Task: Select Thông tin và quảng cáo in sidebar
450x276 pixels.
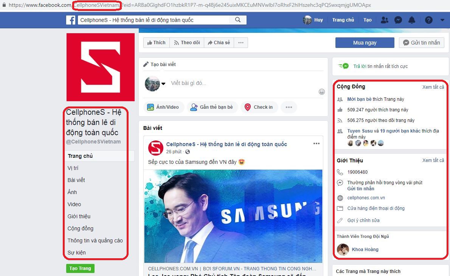Action: click(x=95, y=241)
